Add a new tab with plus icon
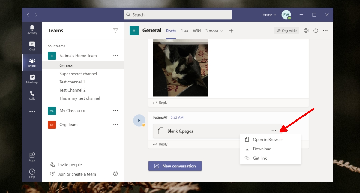This screenshot has height=193, width=360. [231, 31]
